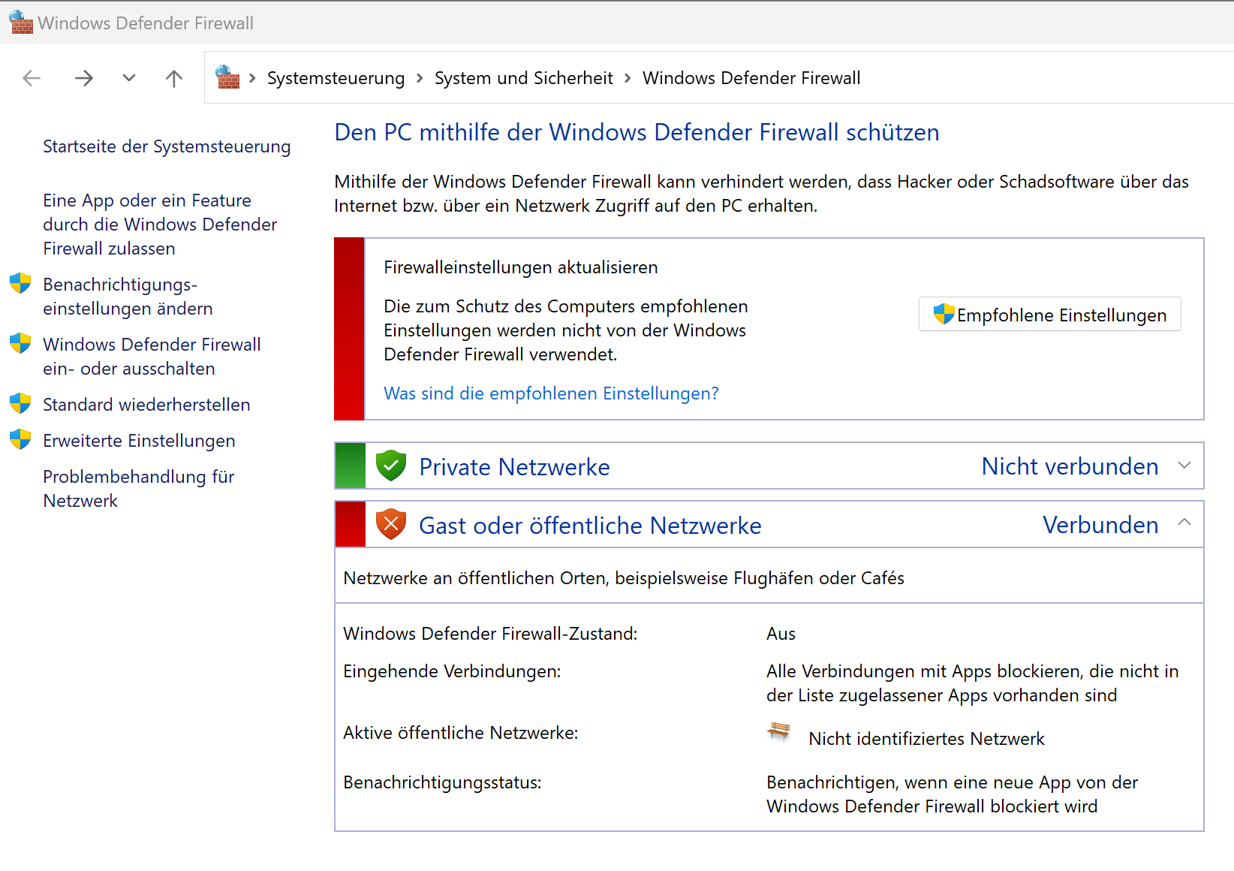Open Windows Defender Firewall ein- oder ausschalten

coord(152,357)
